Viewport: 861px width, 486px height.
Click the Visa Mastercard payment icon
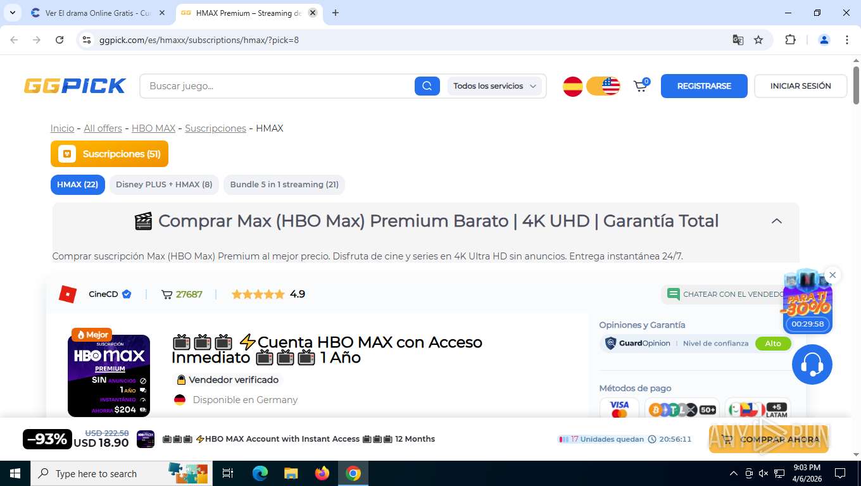click(619, 409)
